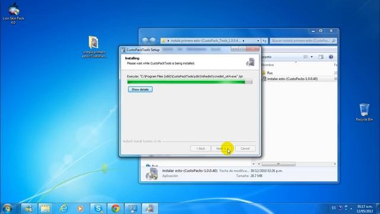Click the horizontal scrollbar in Explorer
Image resolution: width=380 pixels, height=214 pixels.
pos(278,164)
